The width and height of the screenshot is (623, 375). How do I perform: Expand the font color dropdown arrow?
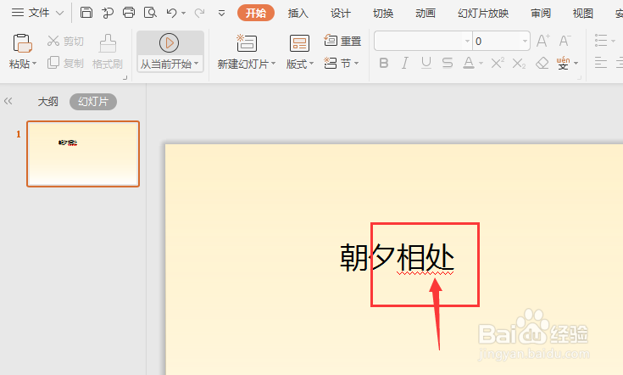[481, 64]
